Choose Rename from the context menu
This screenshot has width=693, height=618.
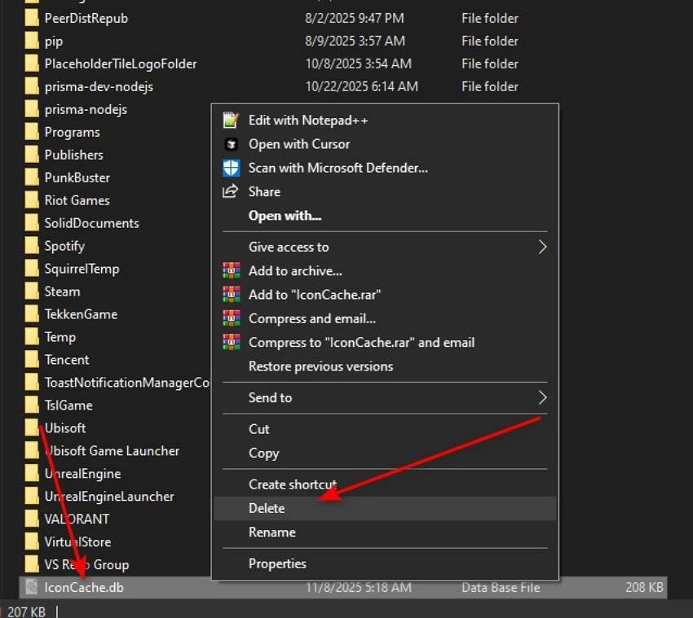[272, 532]
